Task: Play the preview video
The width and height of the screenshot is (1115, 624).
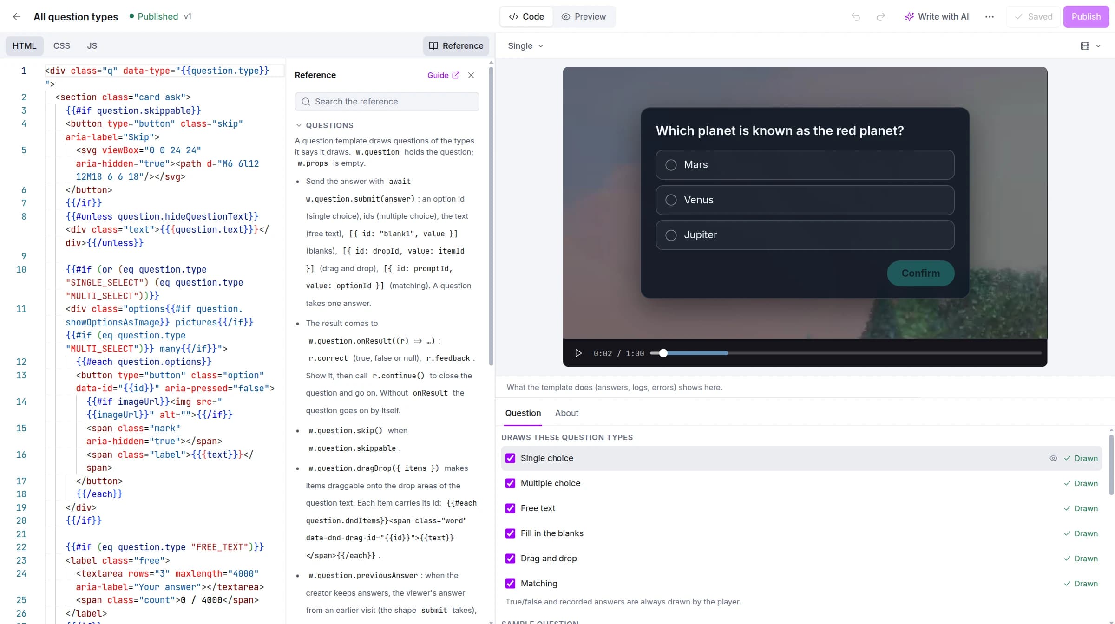Action: [578, 353]
